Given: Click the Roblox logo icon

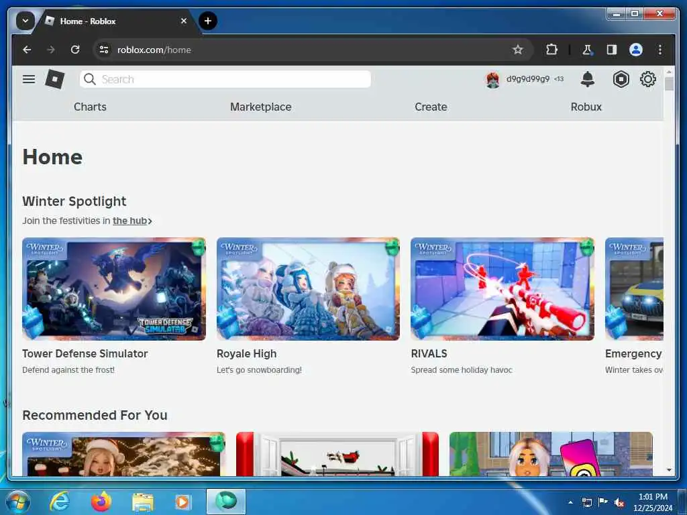Looking at the screenshot, I should (55, 79).
